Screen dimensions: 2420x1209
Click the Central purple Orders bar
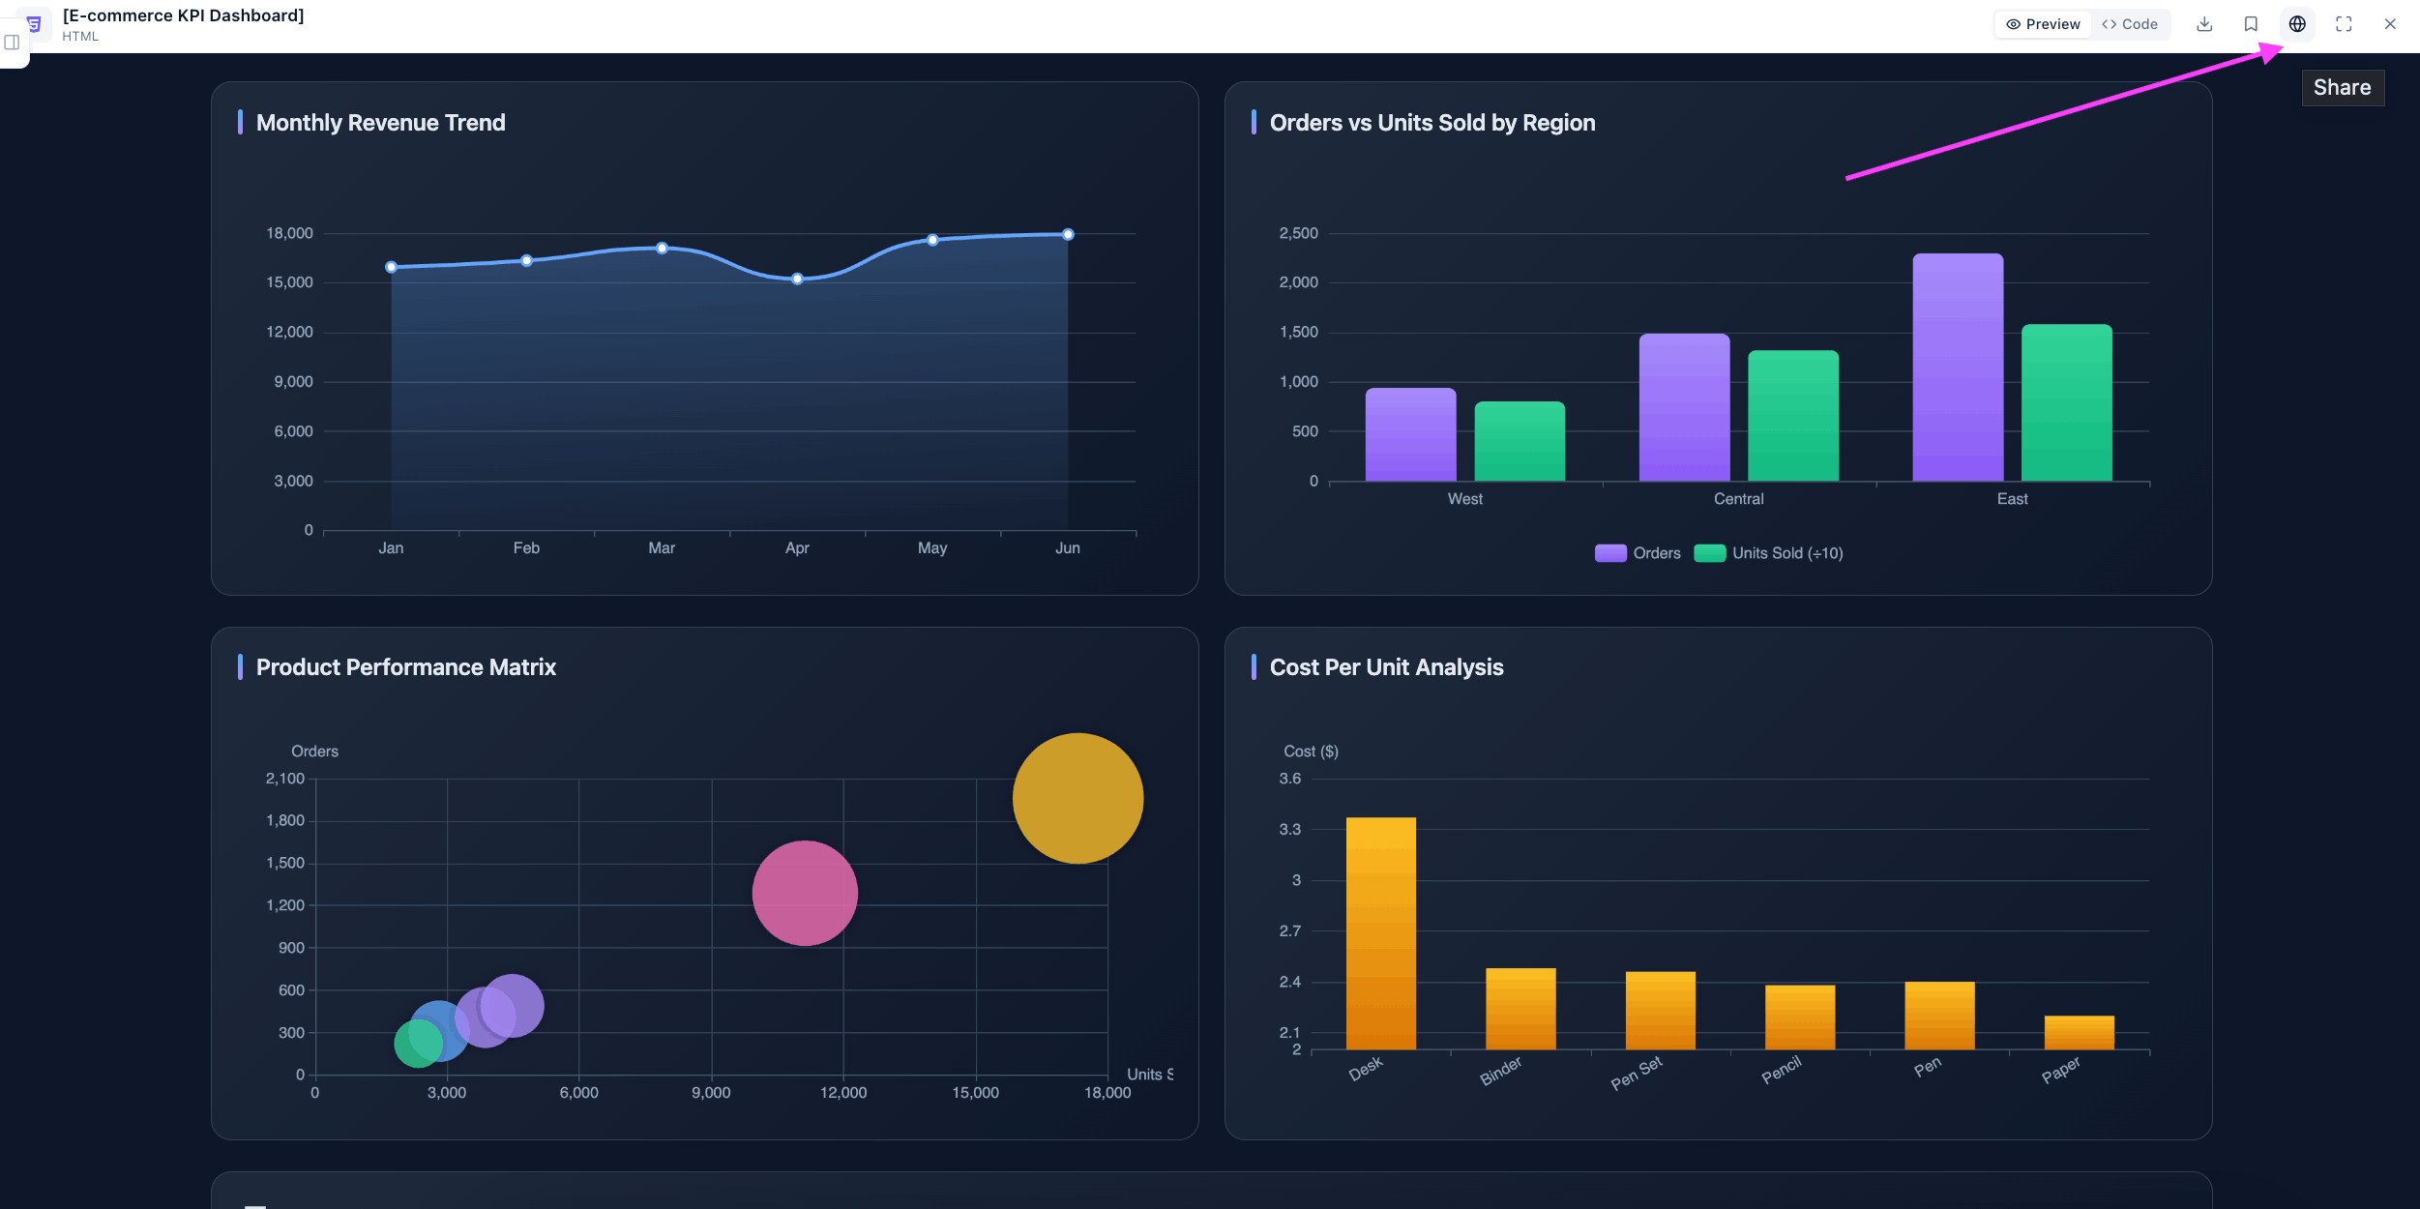pyautogui.click(x=1684, y=407)
